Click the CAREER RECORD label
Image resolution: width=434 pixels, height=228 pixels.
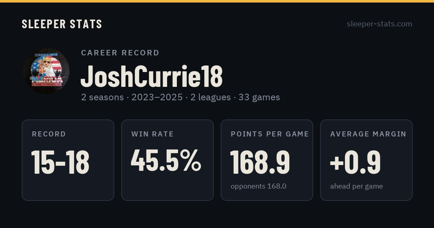[120, 53]
